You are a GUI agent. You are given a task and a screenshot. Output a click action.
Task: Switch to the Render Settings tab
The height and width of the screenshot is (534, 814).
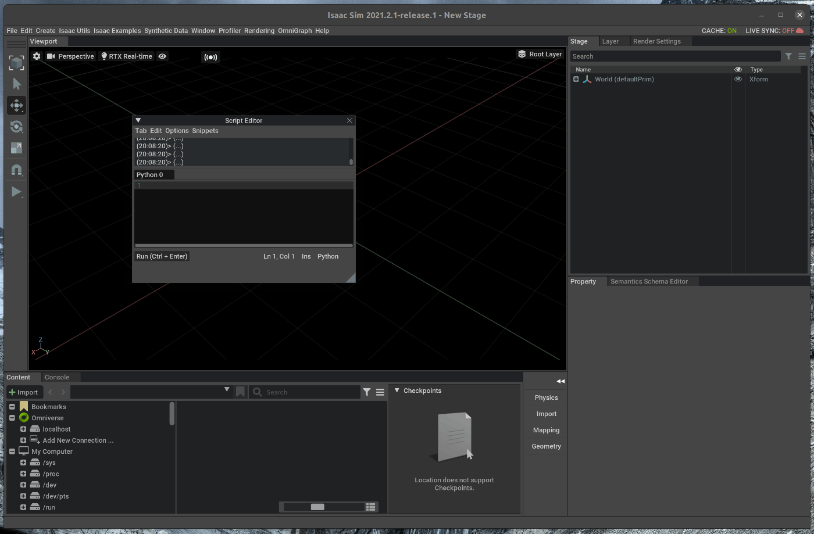click(x=656, y=41)
